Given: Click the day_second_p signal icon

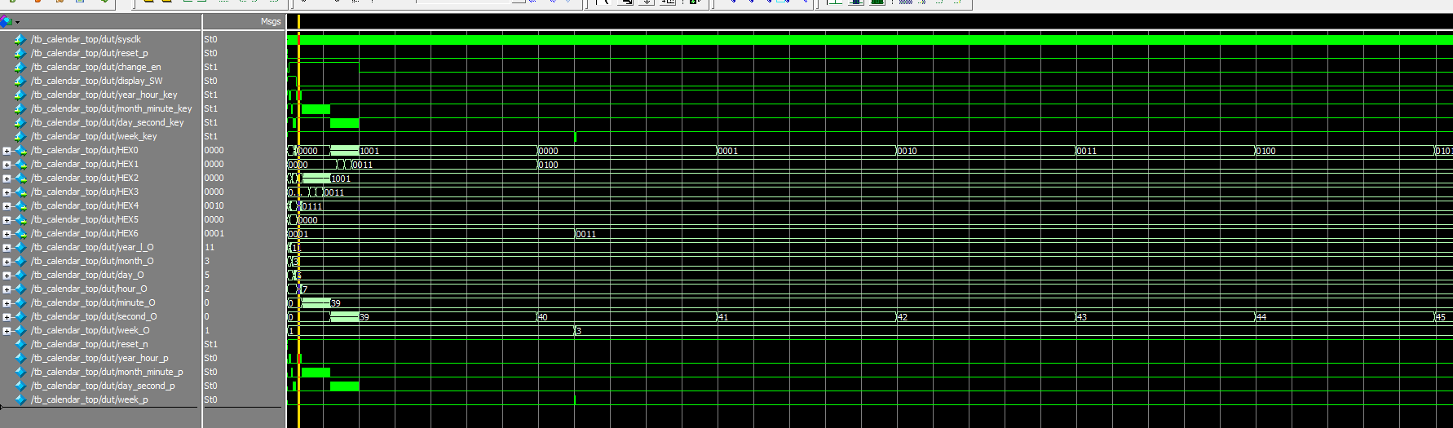Looking at the screenshot, I should 20,386.
